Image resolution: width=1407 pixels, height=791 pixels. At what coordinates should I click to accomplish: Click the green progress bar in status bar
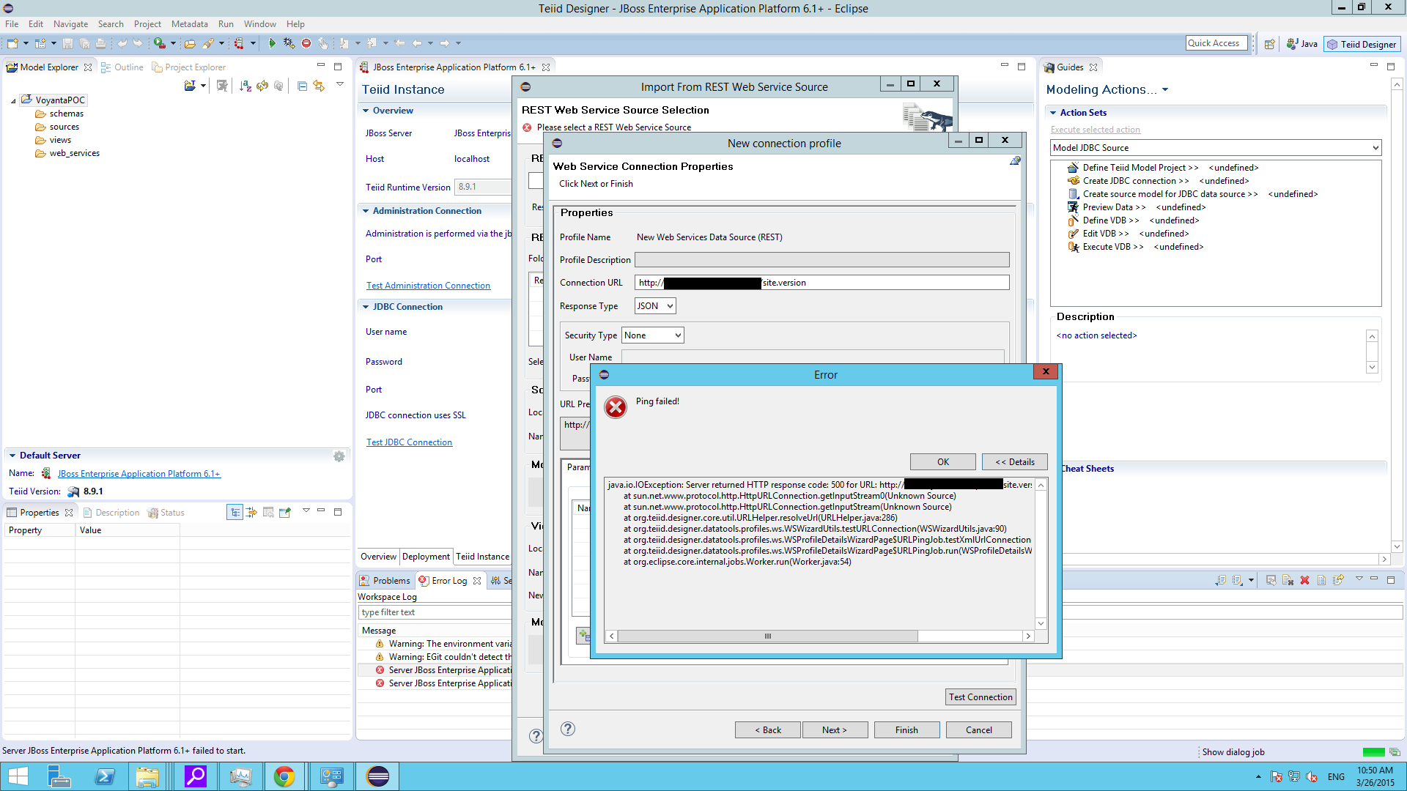point(1373,752)
